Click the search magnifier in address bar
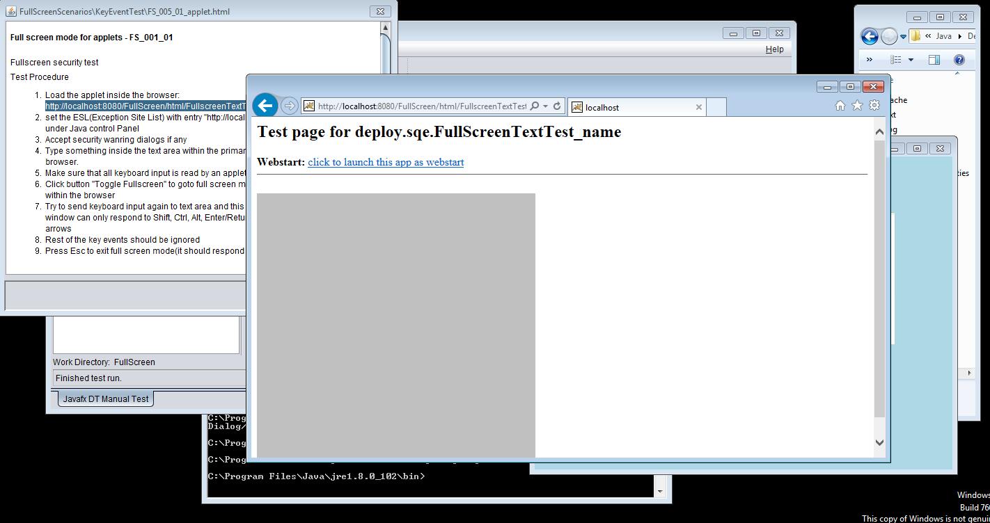990x523 pixels. [535, 106]
